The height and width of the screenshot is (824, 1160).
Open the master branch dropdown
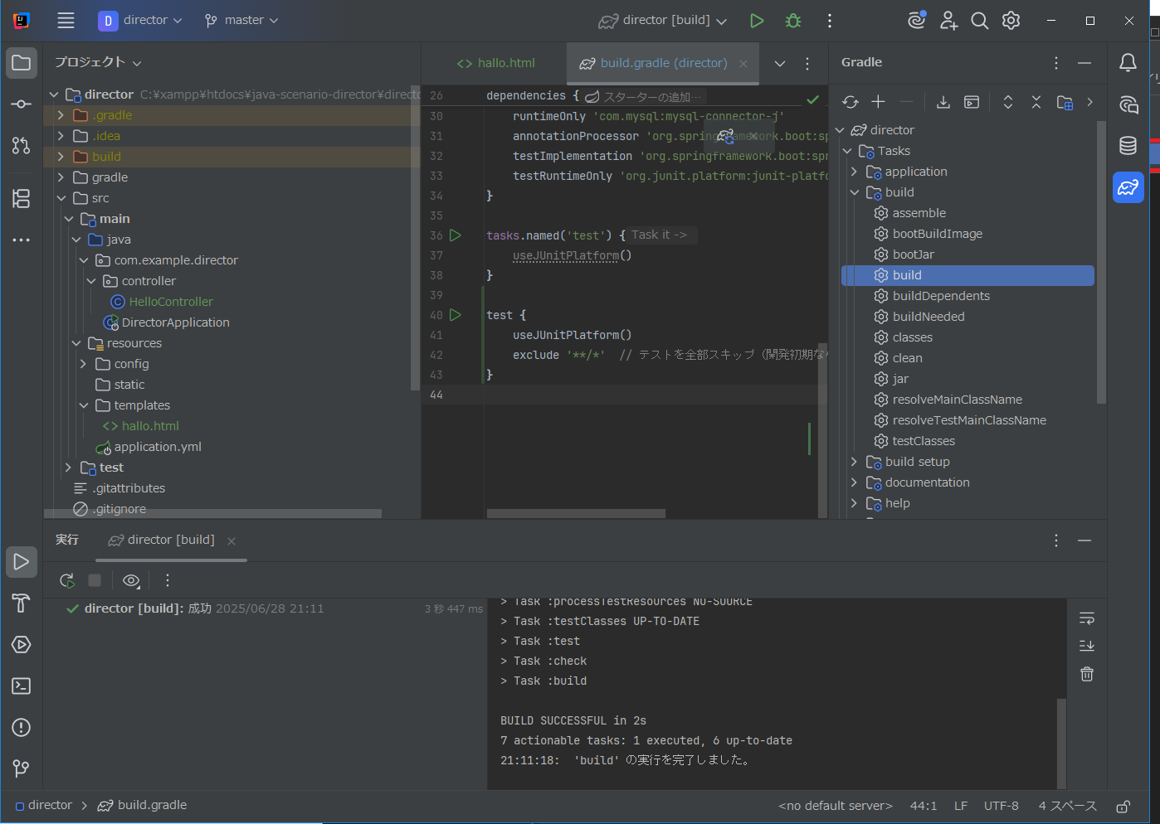[x=241, y=20]
